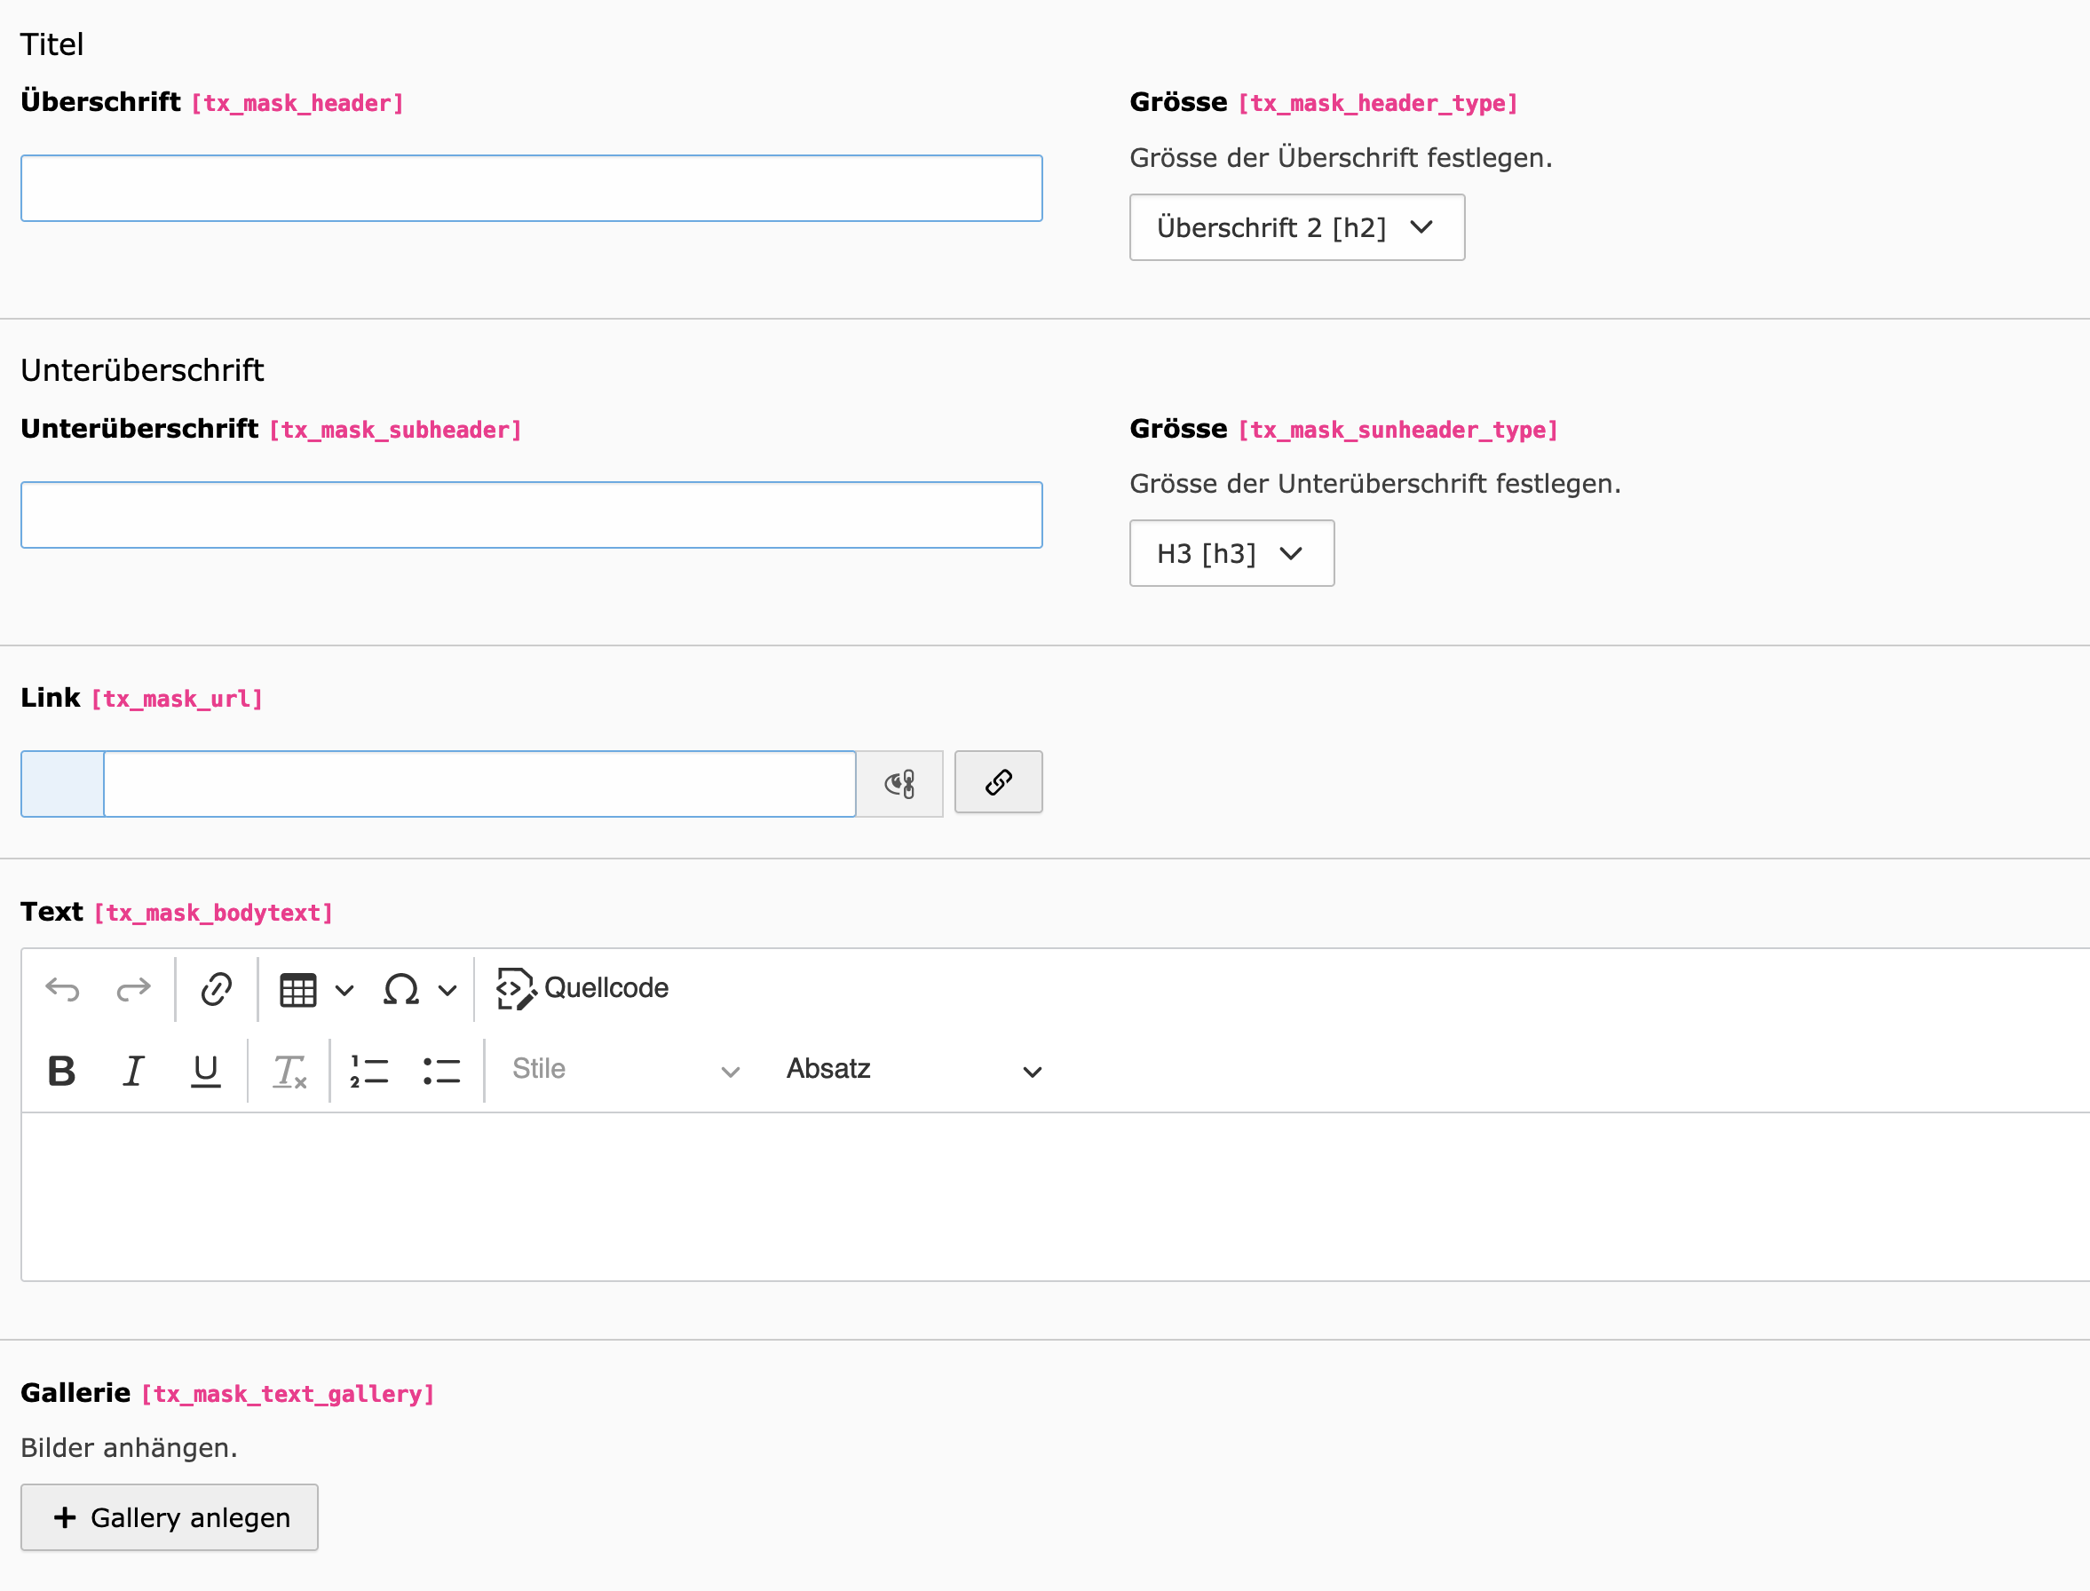Click the insert table icon

coord(298,990)
